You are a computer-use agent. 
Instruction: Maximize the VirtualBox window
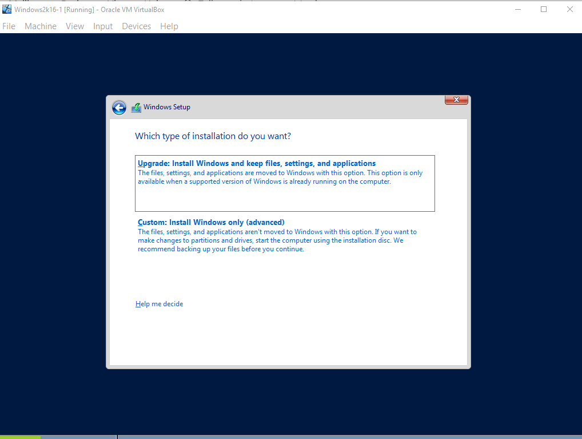(x=543, y=9)
